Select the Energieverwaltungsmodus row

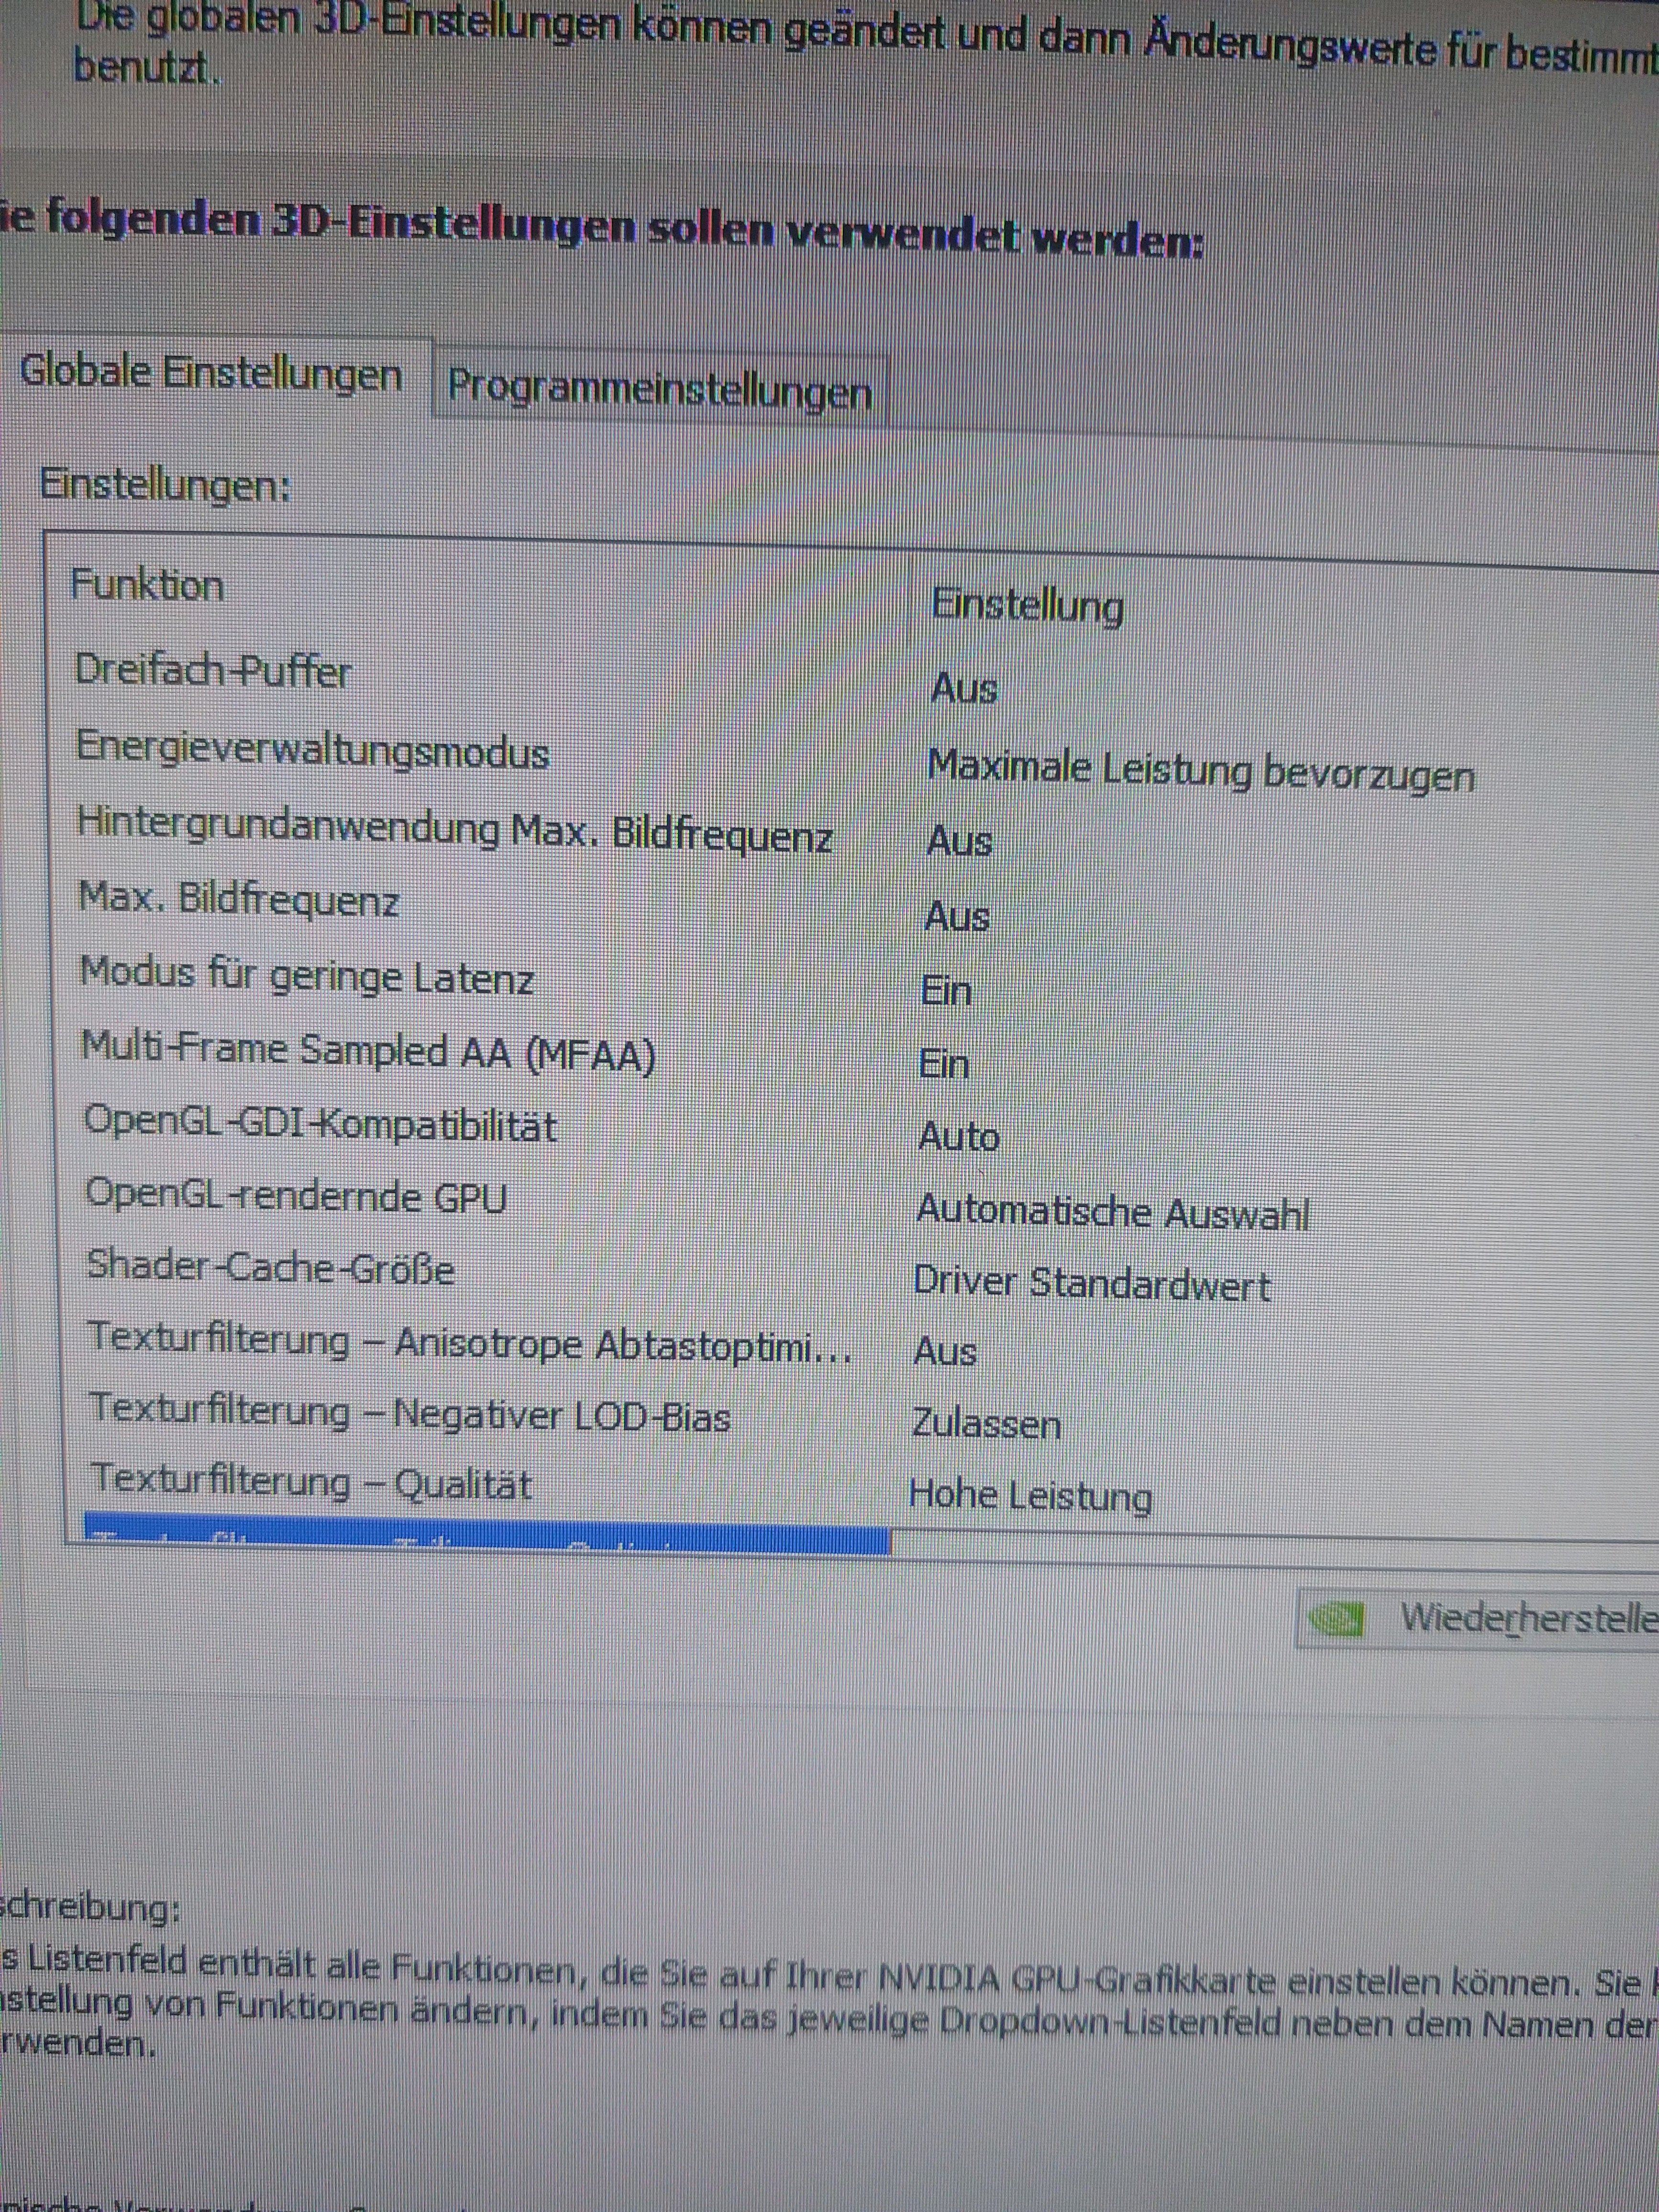click(x=313, y=750)
